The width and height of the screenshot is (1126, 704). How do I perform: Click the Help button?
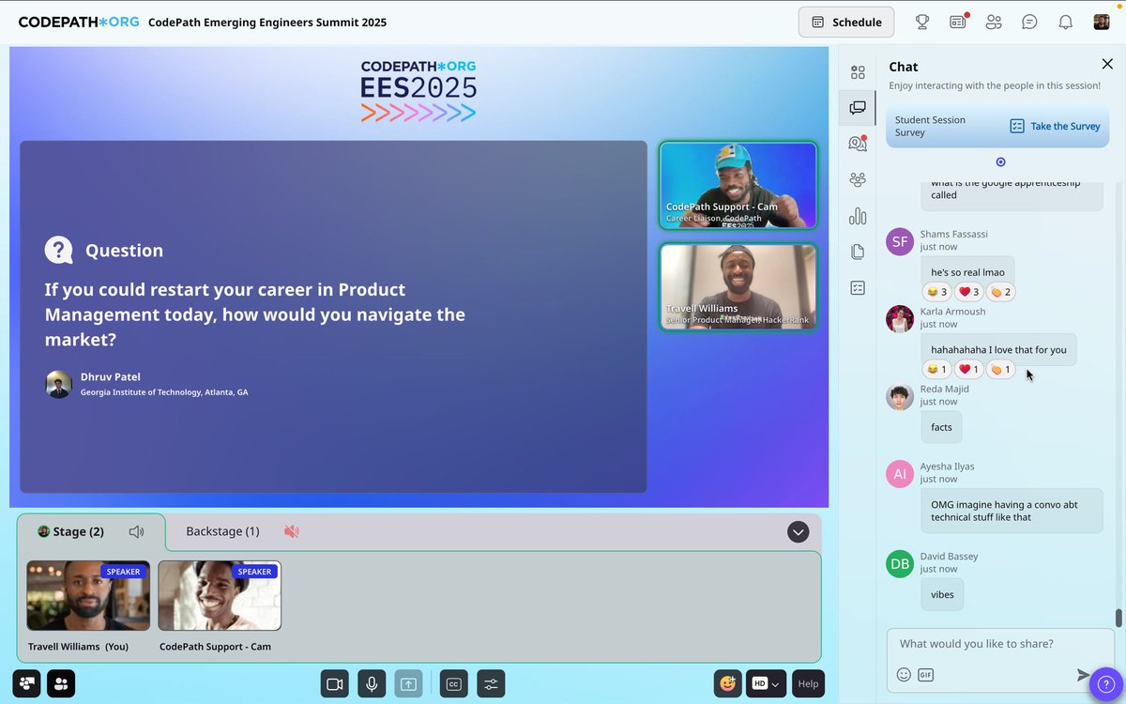pos(808,683)
